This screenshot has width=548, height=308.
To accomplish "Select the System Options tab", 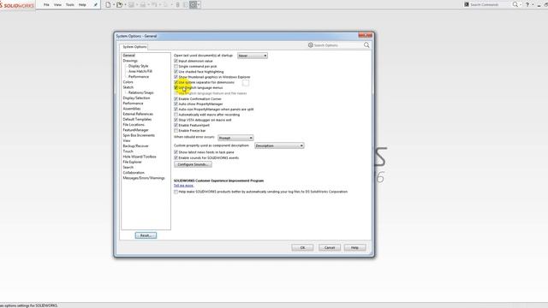I will click(x=134, y=47).
